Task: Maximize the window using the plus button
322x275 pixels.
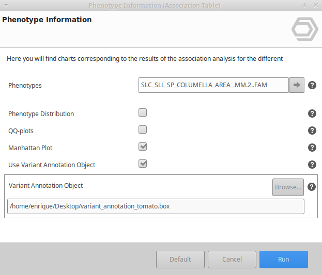Action: click(304, 5)
